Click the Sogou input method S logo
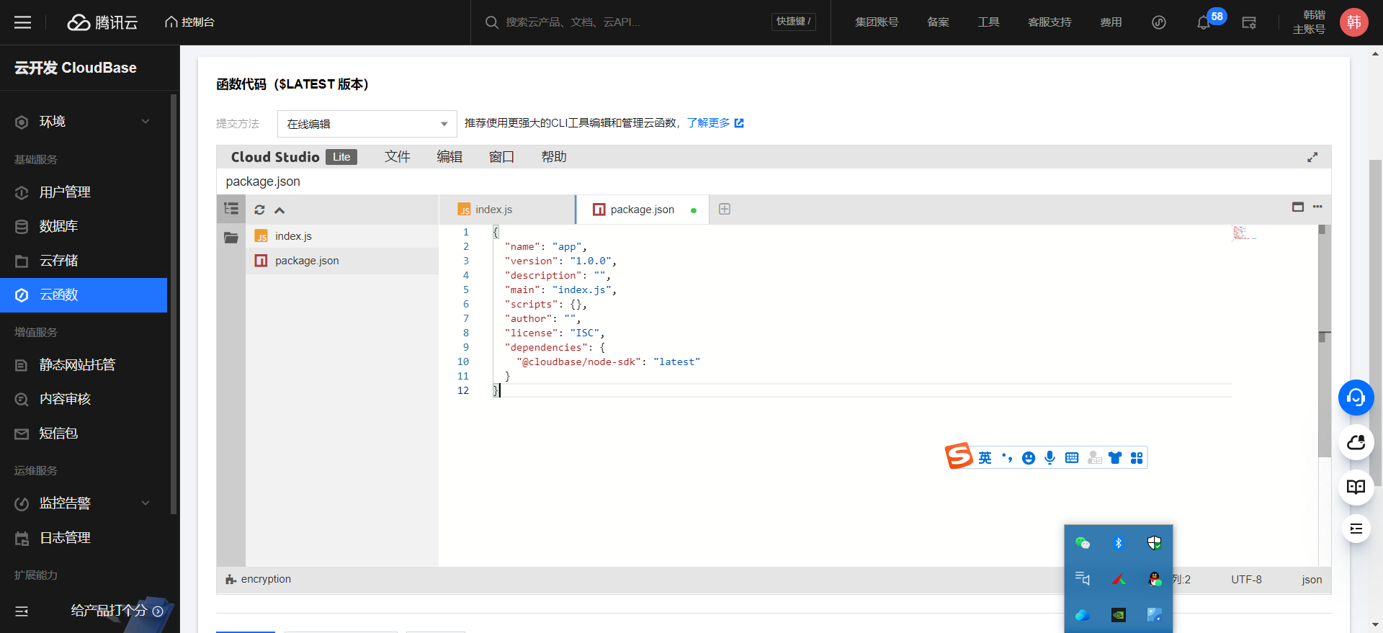Image resolution: width=1383 pixels, height=633 pixels. click(959, 456)
